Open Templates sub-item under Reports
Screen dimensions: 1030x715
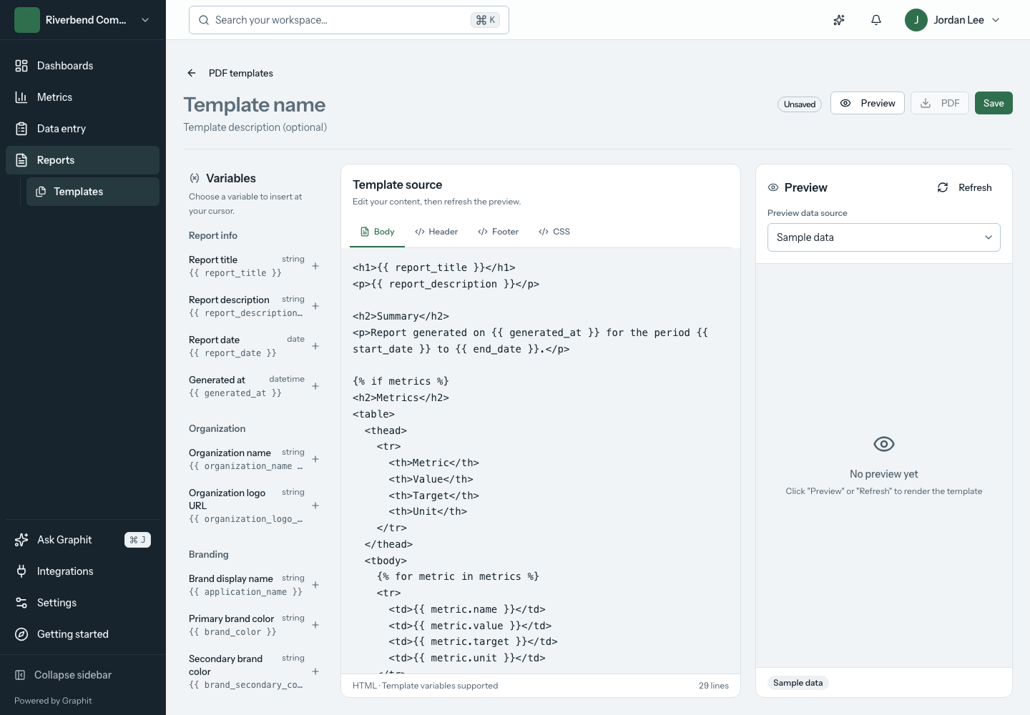coord(93,192)
